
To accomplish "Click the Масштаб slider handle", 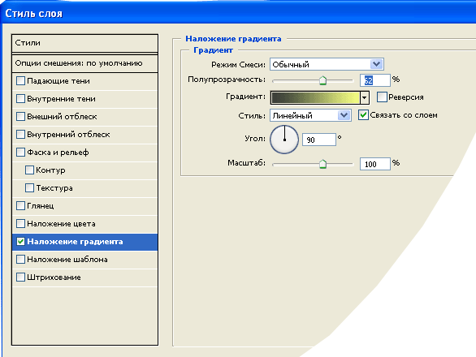I will pyautogui.click(x=322, y=164).
